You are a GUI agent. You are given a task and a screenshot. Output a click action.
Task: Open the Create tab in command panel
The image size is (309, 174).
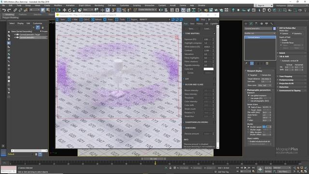pos(246,24)
